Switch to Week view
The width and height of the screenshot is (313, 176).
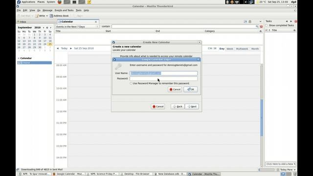pos(230,49)
